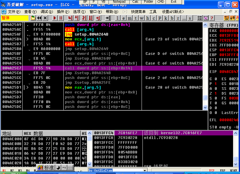Viewport: 240px width, 174px height.
Task: Open the Memory map 'm' button
Action: (x=130, y=18)
